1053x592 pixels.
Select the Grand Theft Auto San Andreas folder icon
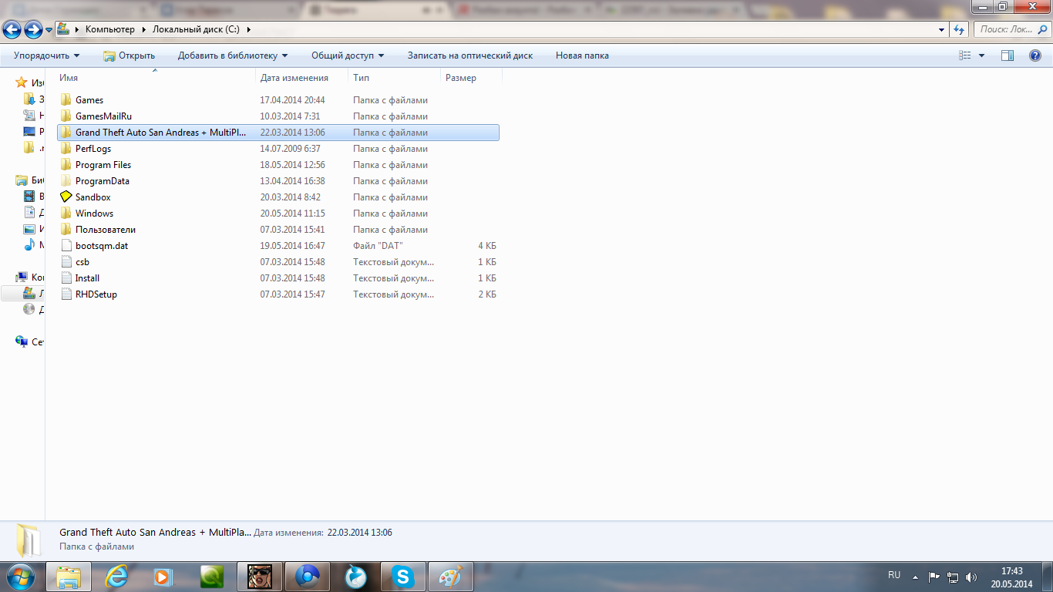tap(66, 133)
